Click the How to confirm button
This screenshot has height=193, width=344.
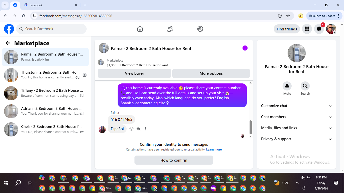coord(174,160)
